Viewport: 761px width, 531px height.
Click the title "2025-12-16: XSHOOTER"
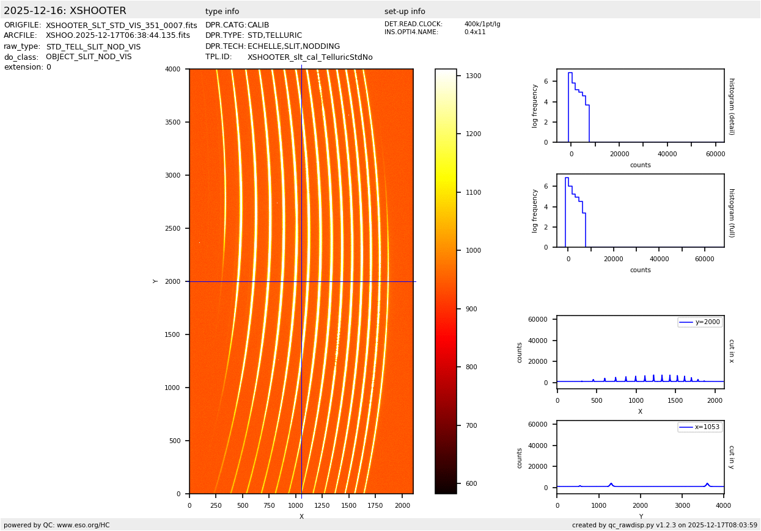pos(65,11)
